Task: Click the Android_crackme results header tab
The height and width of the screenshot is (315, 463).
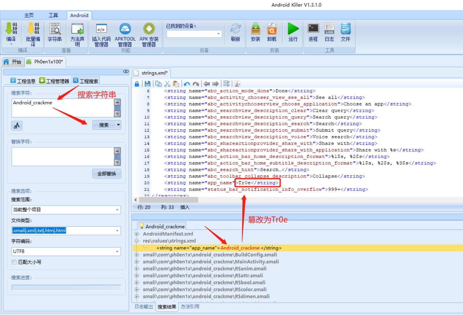Action: [162, 226]
